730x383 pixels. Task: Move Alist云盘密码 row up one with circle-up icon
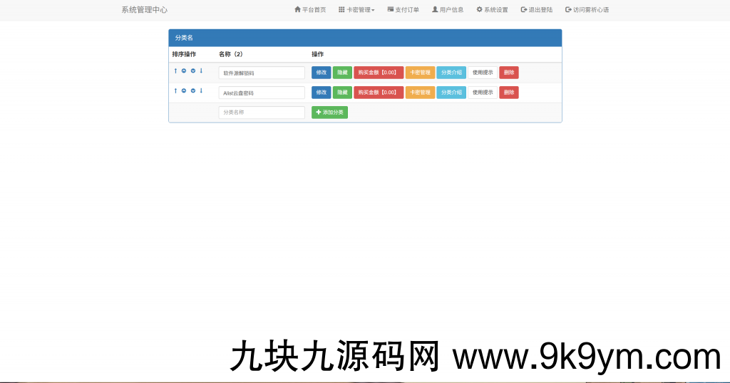[184, 90]
